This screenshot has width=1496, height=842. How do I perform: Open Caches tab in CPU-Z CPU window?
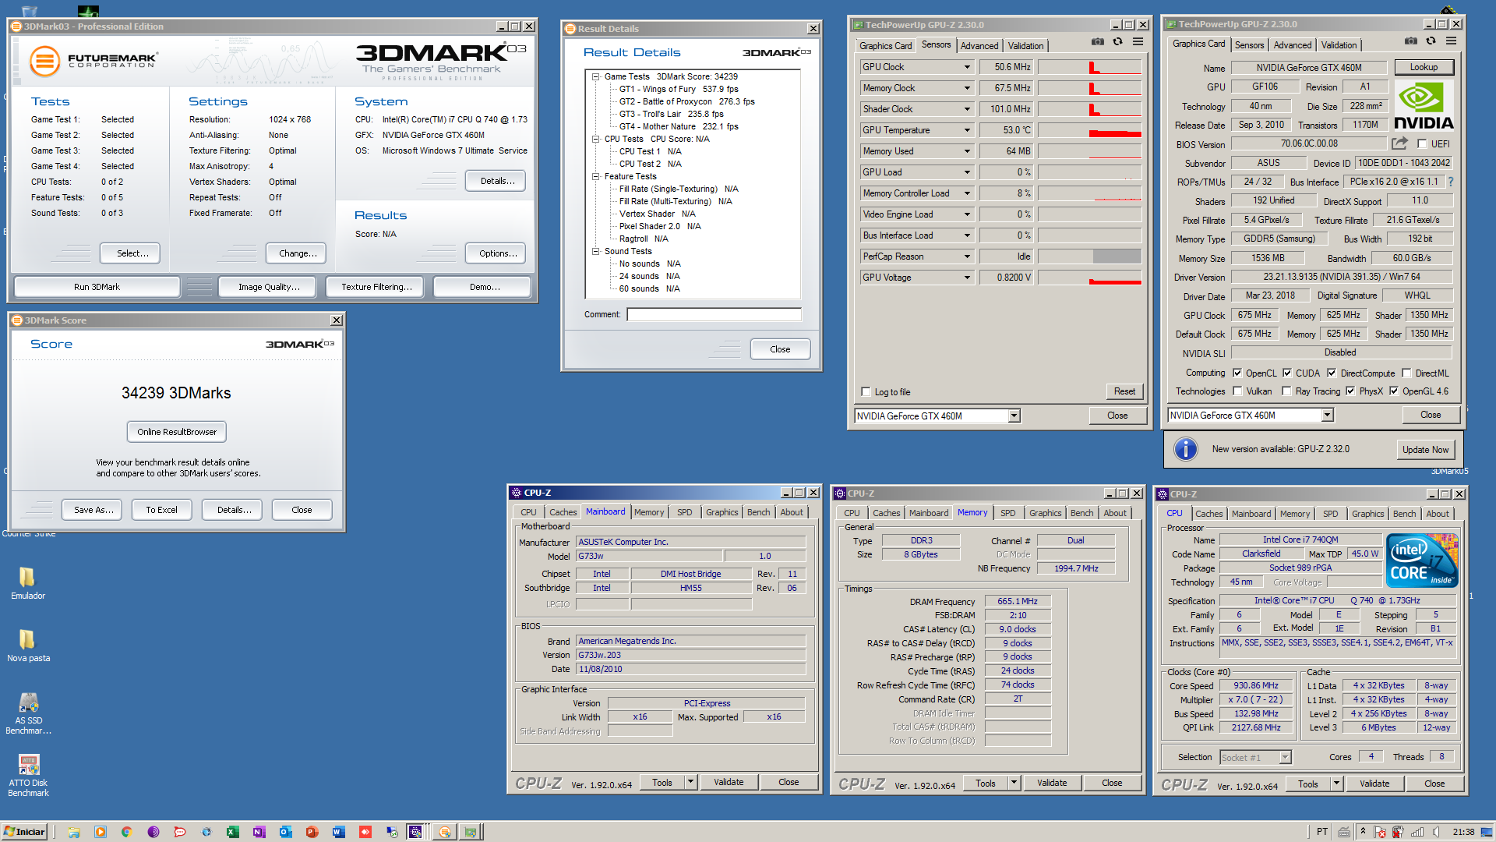(x=1208, y=514)
